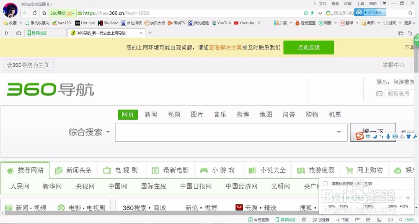Set zoom to 200% on the slider

[x=392, y=206]
